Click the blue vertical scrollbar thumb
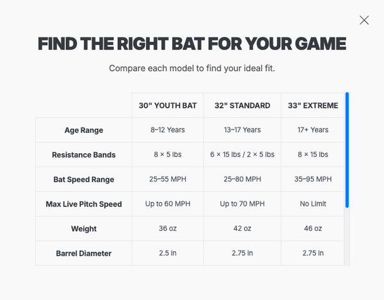The width and height of the screenshot is (384, 300). pyautogui.click(x=347, y=150)
